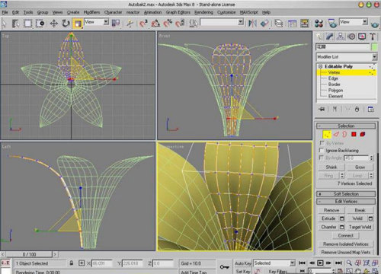
Task: Toggle the By Vertex checkbox
Action: 322,143
